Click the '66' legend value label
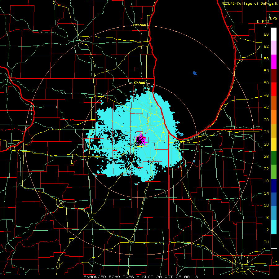 tap(266, 34)
